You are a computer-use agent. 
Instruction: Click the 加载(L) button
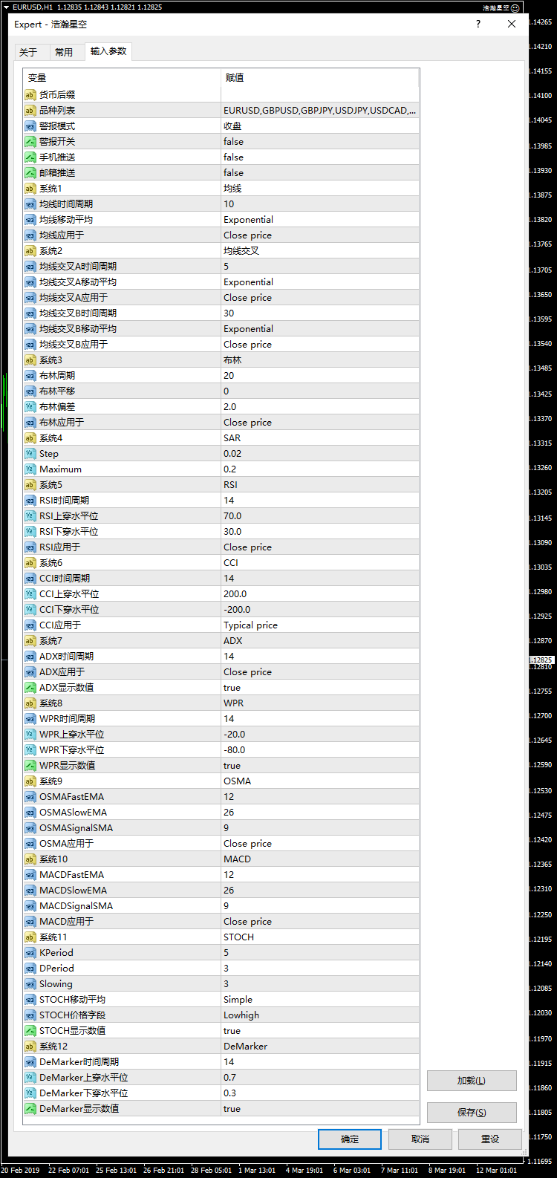472,1081
